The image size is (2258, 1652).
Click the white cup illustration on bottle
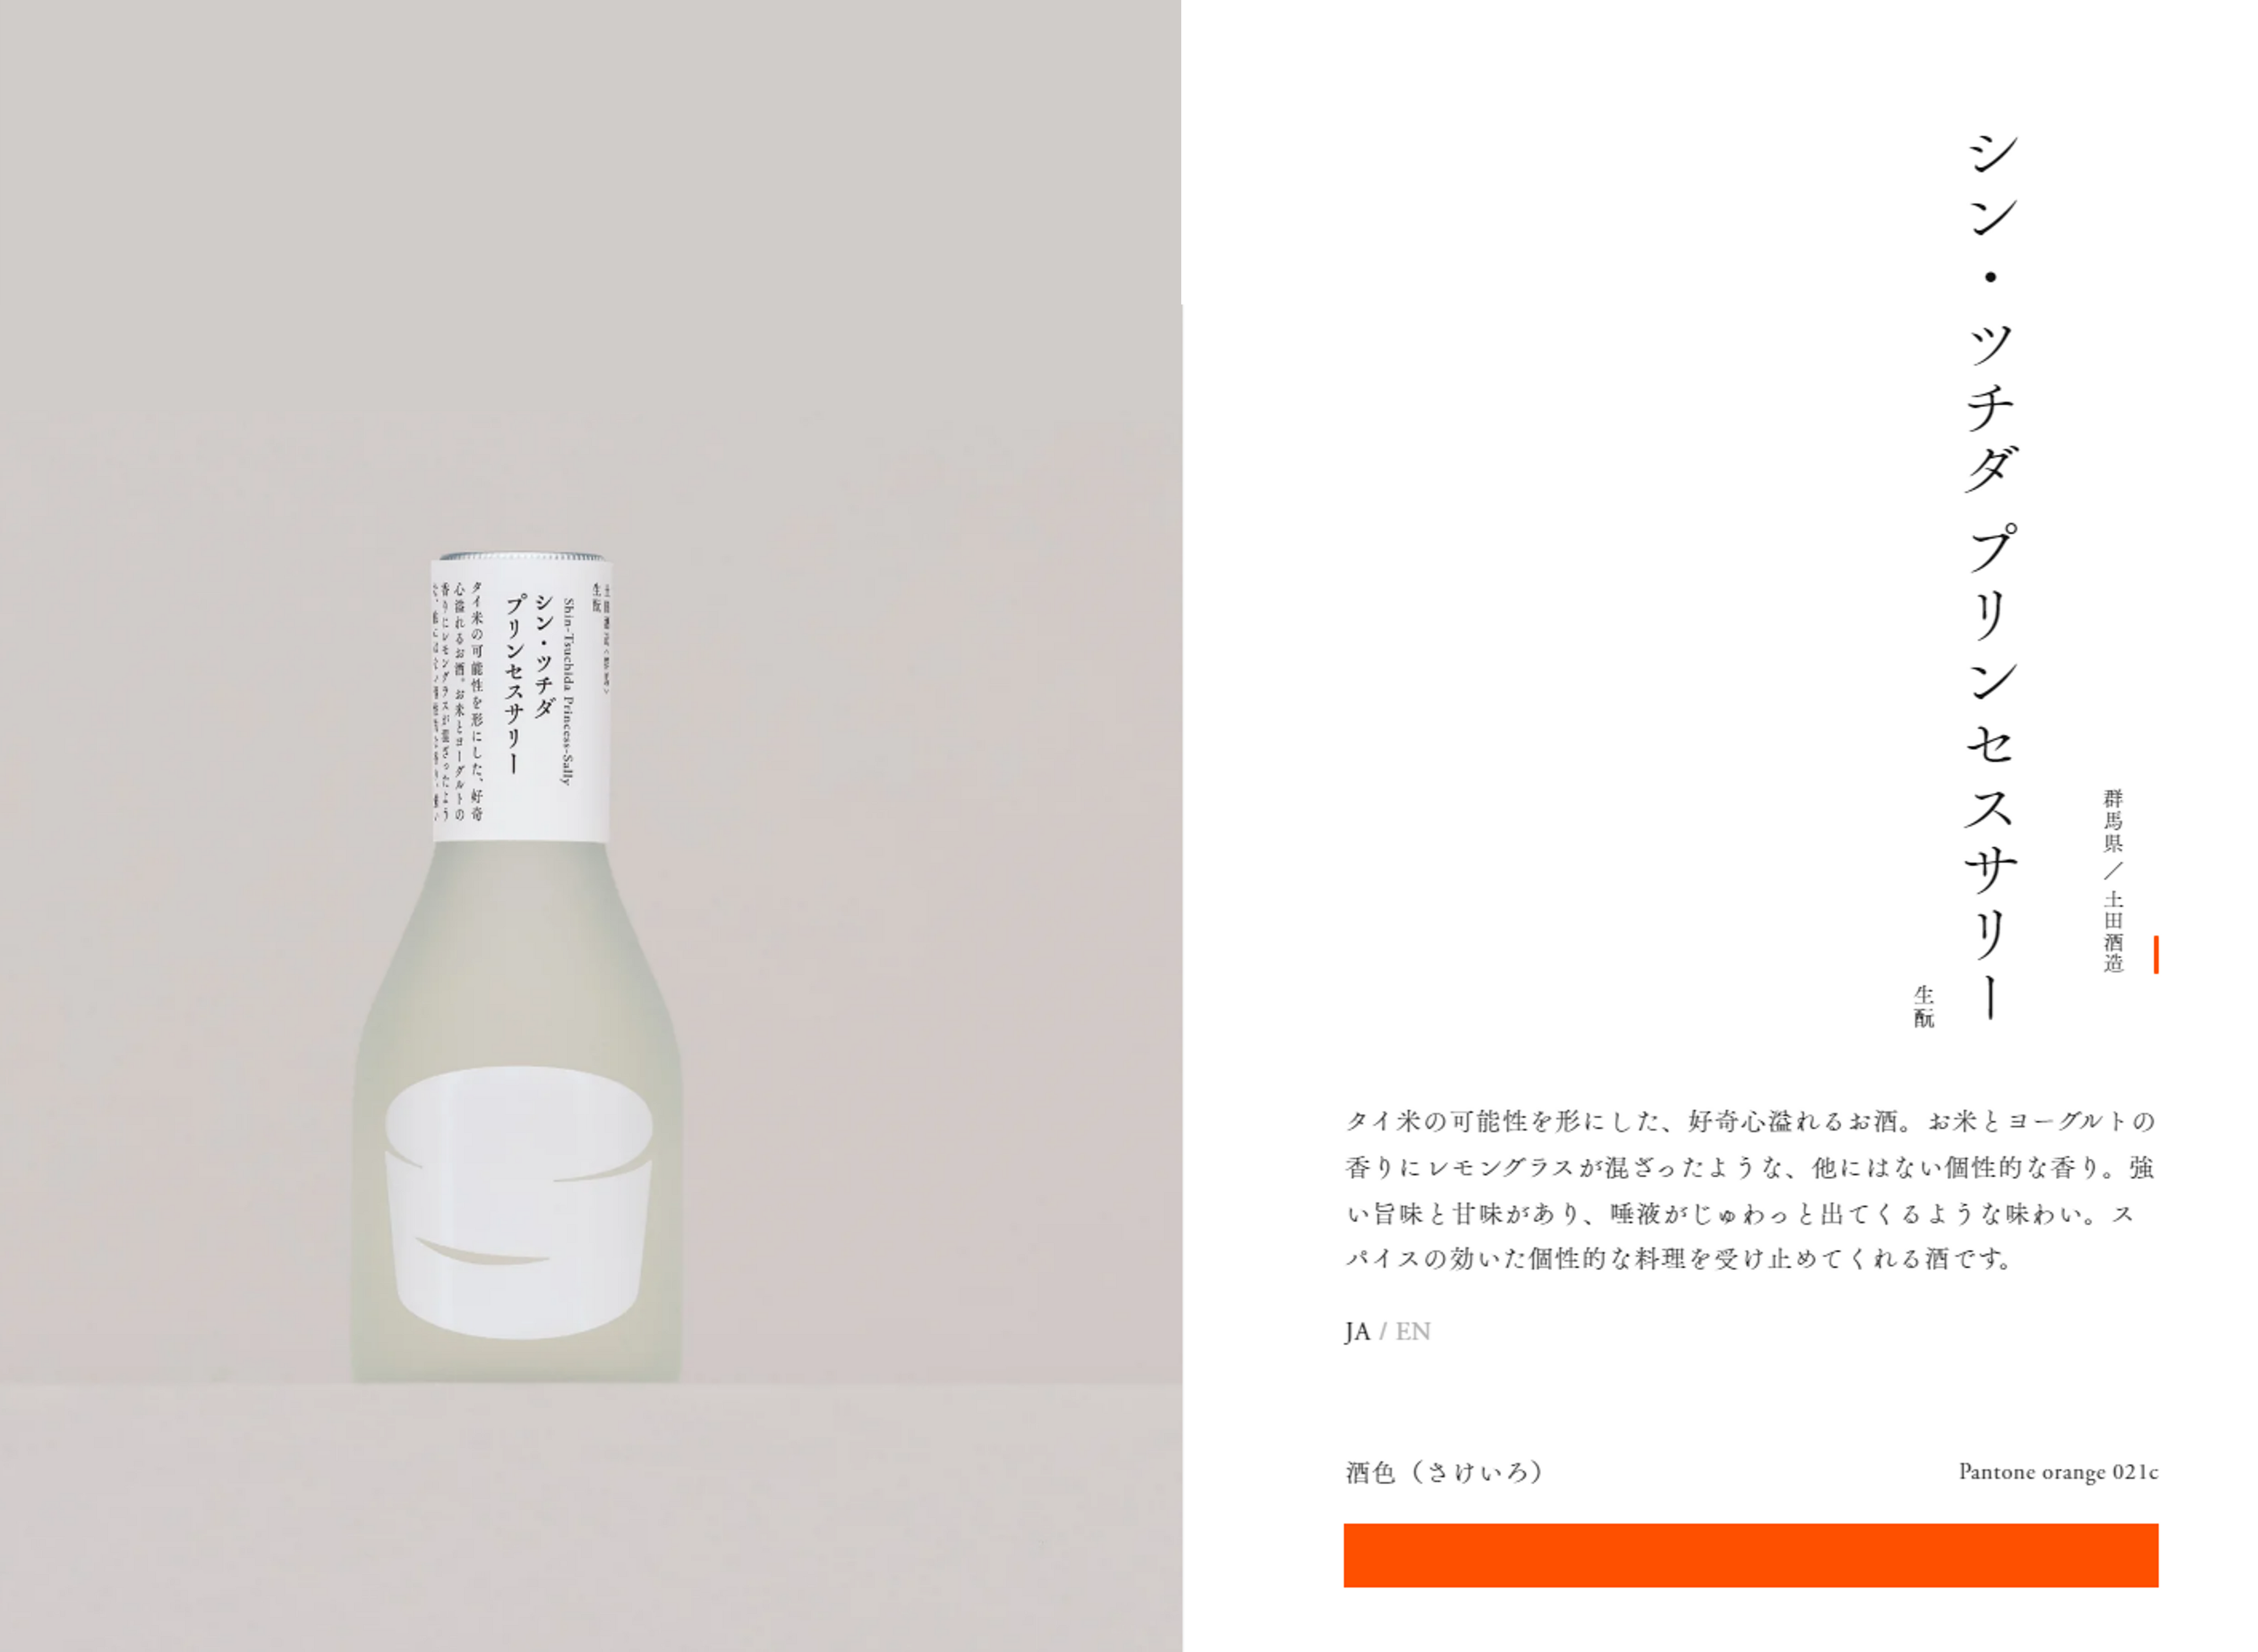[x=518, y=1203]
